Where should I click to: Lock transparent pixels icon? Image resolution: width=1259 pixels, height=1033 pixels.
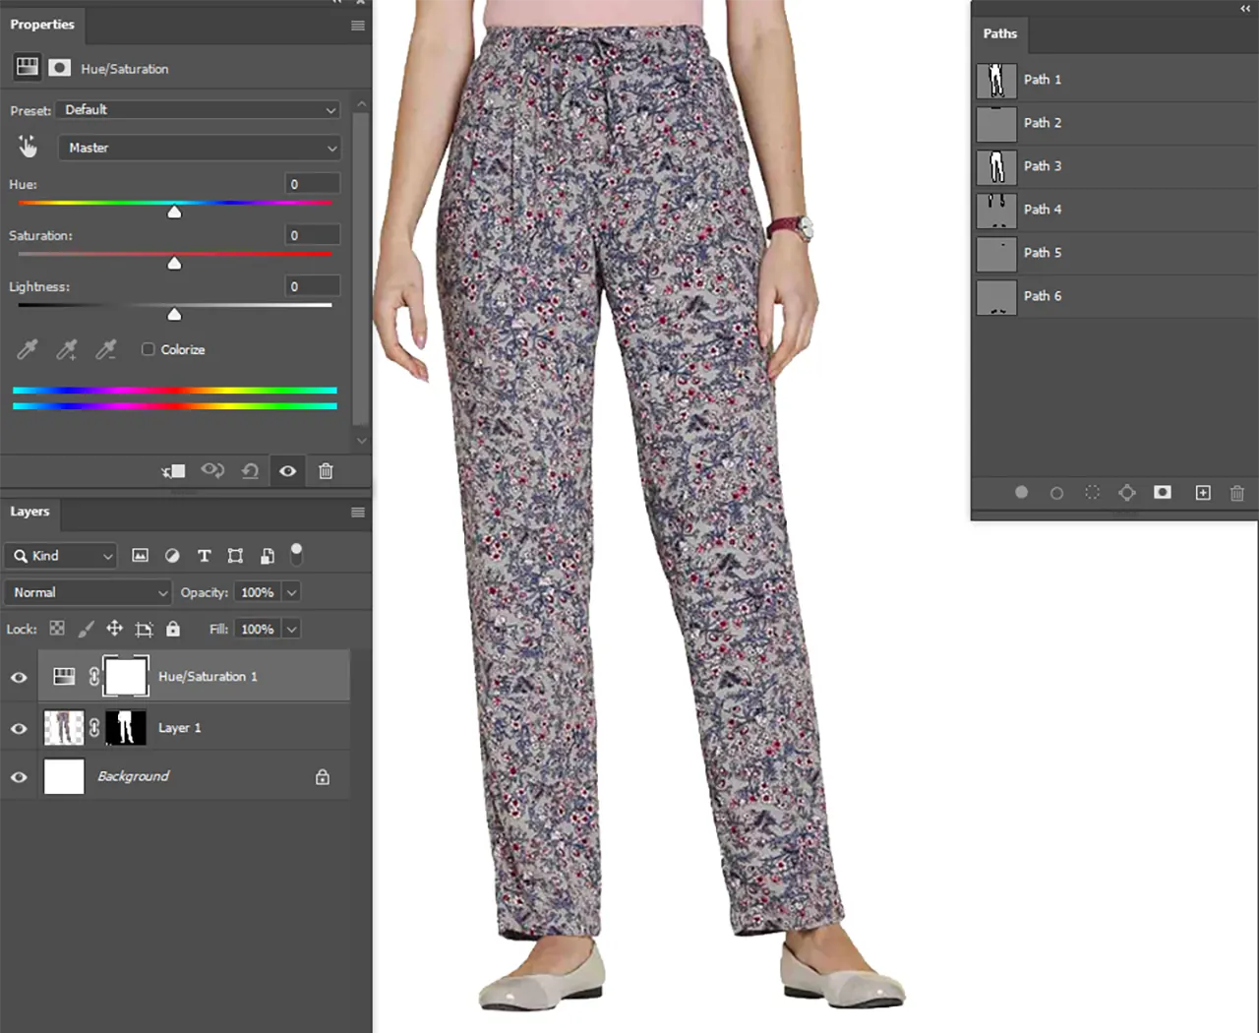[x=57, y=629]
